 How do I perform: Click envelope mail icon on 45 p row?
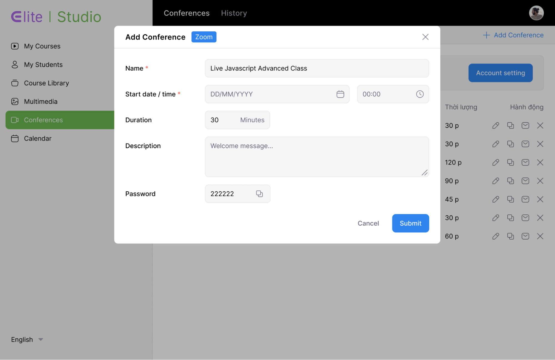tap(525, 199)
